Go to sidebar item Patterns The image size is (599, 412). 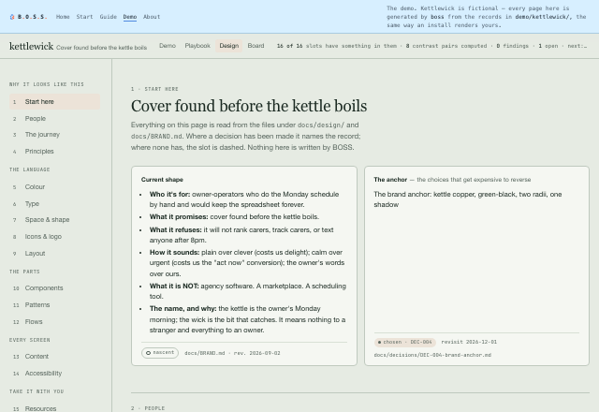click(54, 305)
